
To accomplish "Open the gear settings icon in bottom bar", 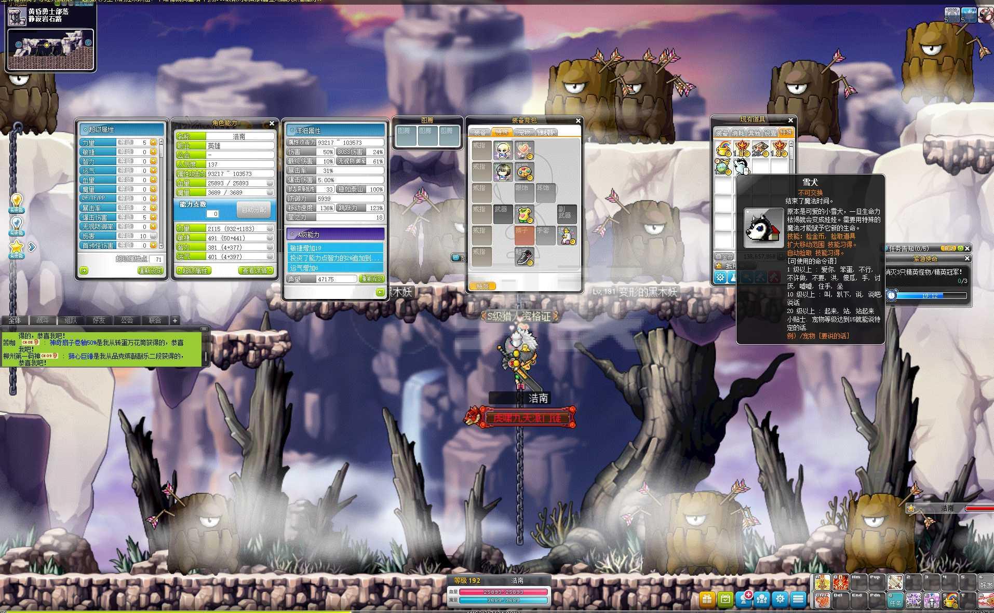I will 780,600.
